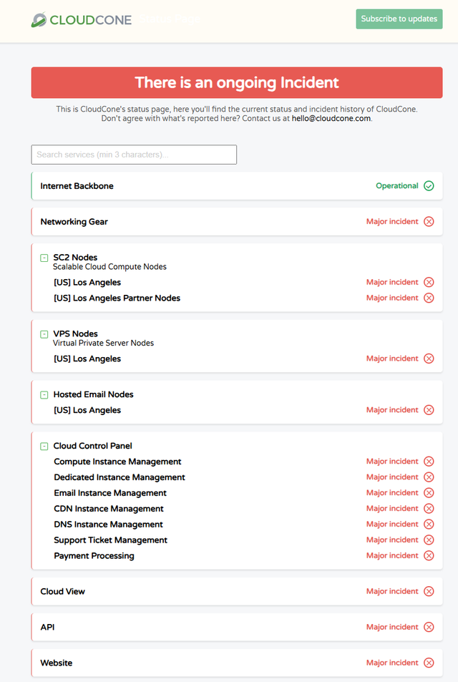Click Major incident text for API
Screen dimensions: 458x682
(392, 627)
